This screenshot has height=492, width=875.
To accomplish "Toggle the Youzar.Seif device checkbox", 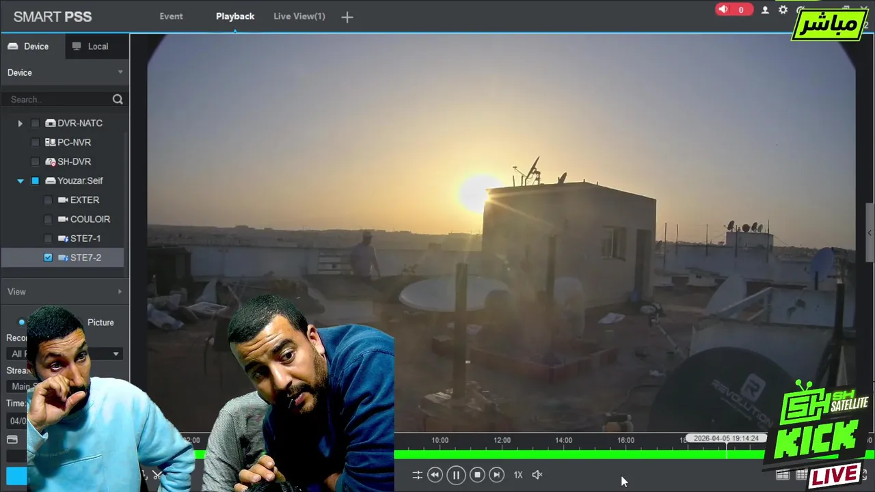I will click(36, 180).
